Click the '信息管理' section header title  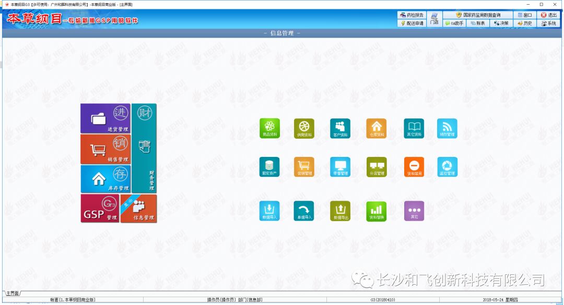[282, 33]
